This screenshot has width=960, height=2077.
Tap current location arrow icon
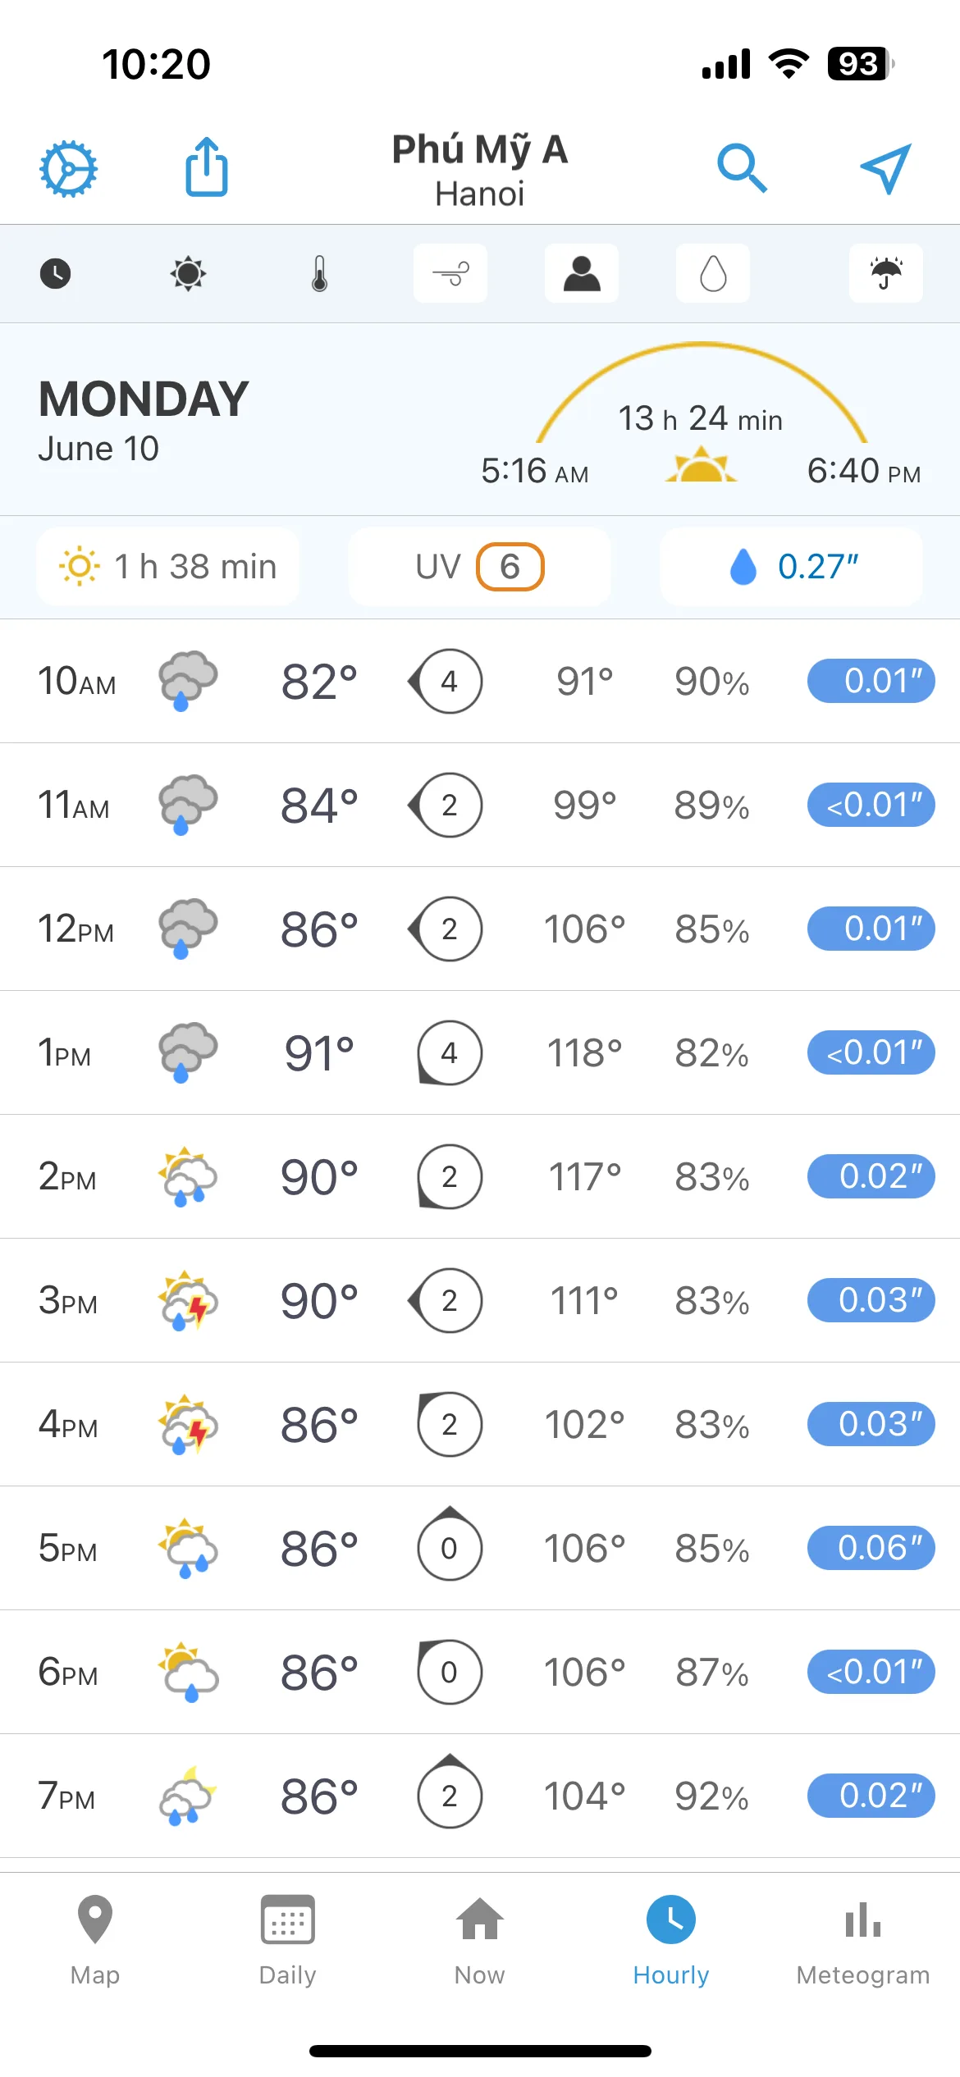(886, 168)
